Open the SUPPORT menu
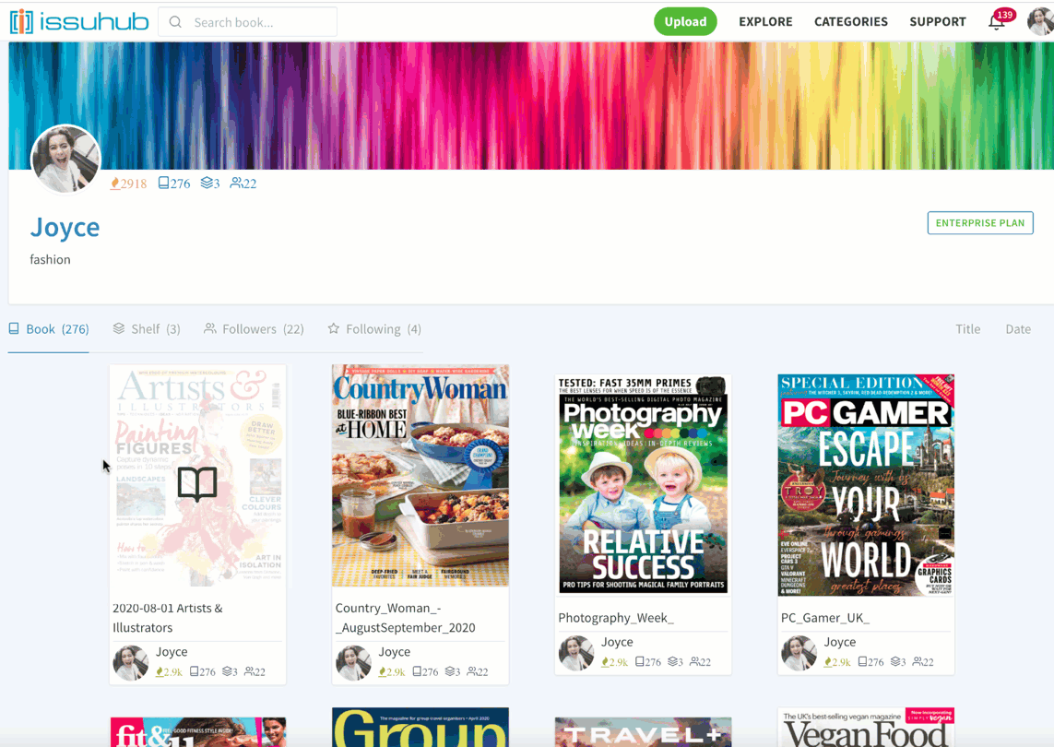 click(938, 21)
